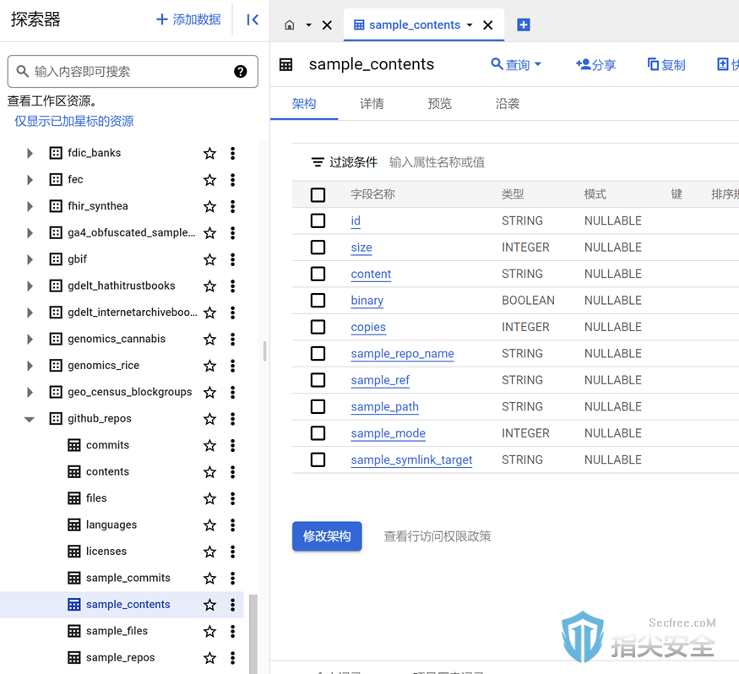739x674 pixels.
Task: Check the sample_repo_name field checkbox
Action: pyautogui.click(x=318, y=354)
